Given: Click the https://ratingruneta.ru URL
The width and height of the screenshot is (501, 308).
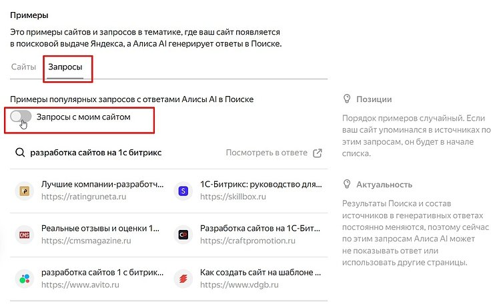Looking at the screenshot, I should (83, 197).
